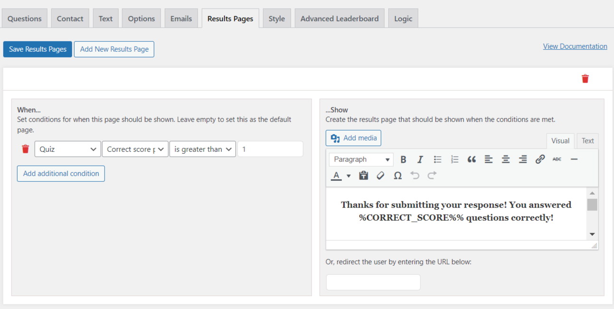The height and width of the screenshot is (309, 614).
Task: Insert a link into the results text
Action: [540, 159]
